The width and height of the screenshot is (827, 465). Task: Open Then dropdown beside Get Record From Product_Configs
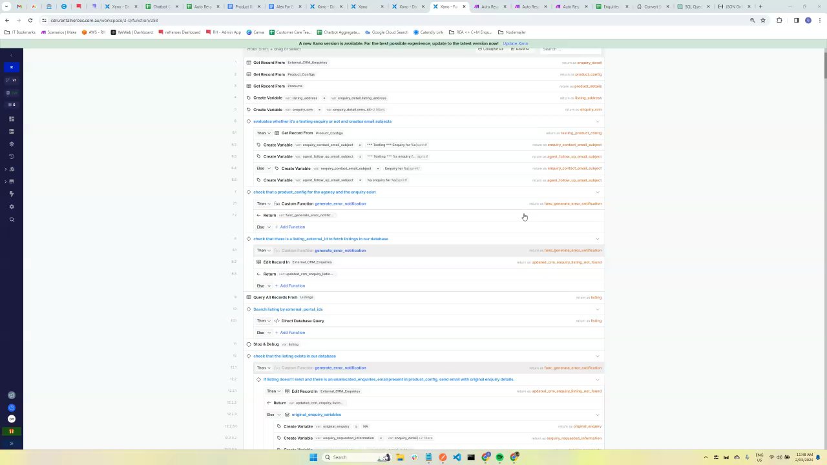click(264, 133)
